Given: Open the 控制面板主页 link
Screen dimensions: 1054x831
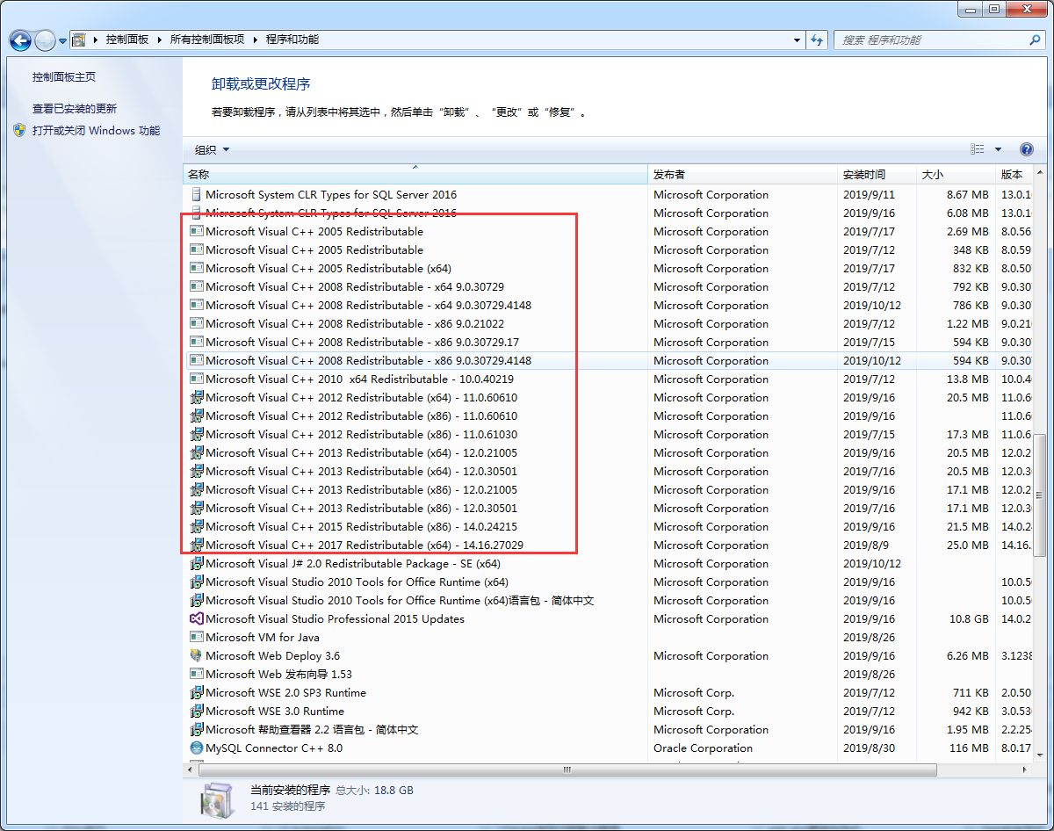Looking at the screenshot, I should [x=64, y=77].
